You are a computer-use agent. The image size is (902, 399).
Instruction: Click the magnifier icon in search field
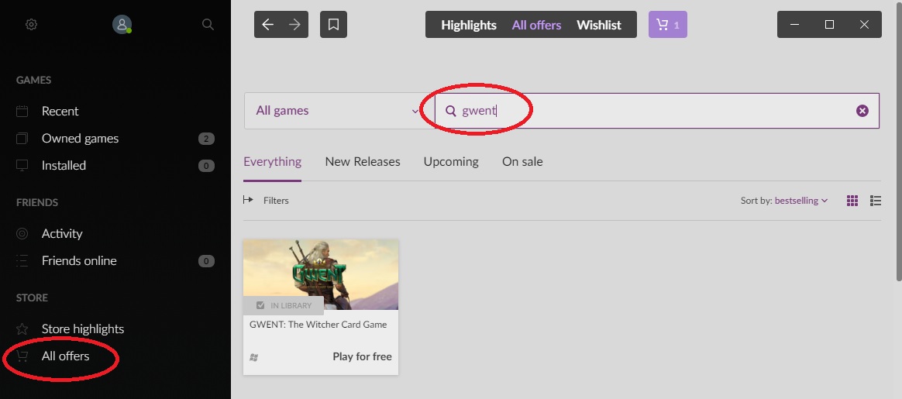pyautogui.click(x=451, y=111)
